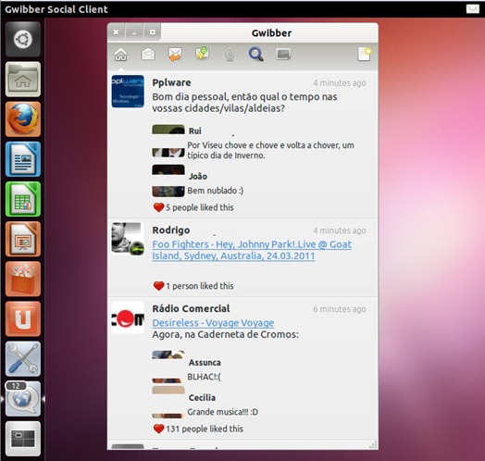Image resolution: width=485 pixels, height=461 pixels.
Task: Click Pplware profile avatar thumbnail
Action: 128,92
